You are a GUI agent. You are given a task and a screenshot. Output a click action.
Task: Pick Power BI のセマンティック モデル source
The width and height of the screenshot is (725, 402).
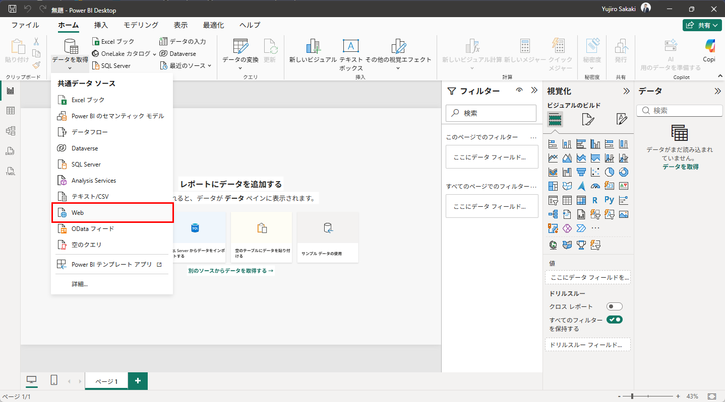tap(112, 116)
